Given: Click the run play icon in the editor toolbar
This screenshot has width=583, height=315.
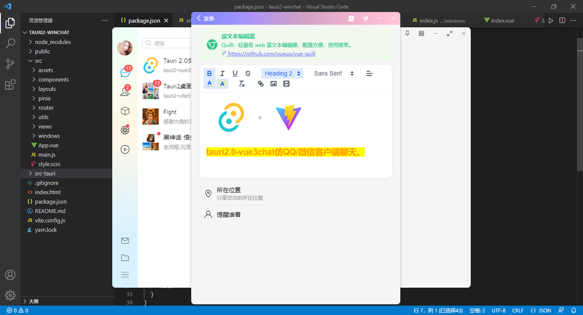Looking at the screenshot, I should coord(550,20).
